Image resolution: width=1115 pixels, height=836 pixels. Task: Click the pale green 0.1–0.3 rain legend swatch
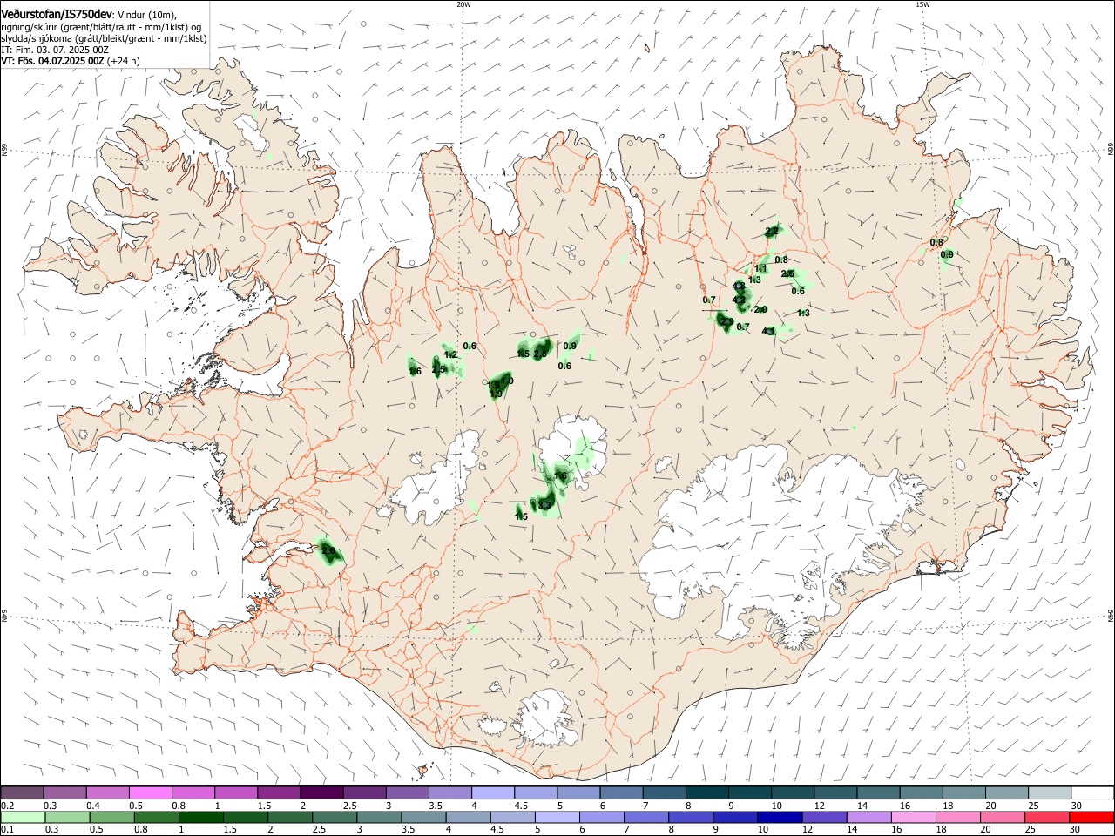(24, 817)
